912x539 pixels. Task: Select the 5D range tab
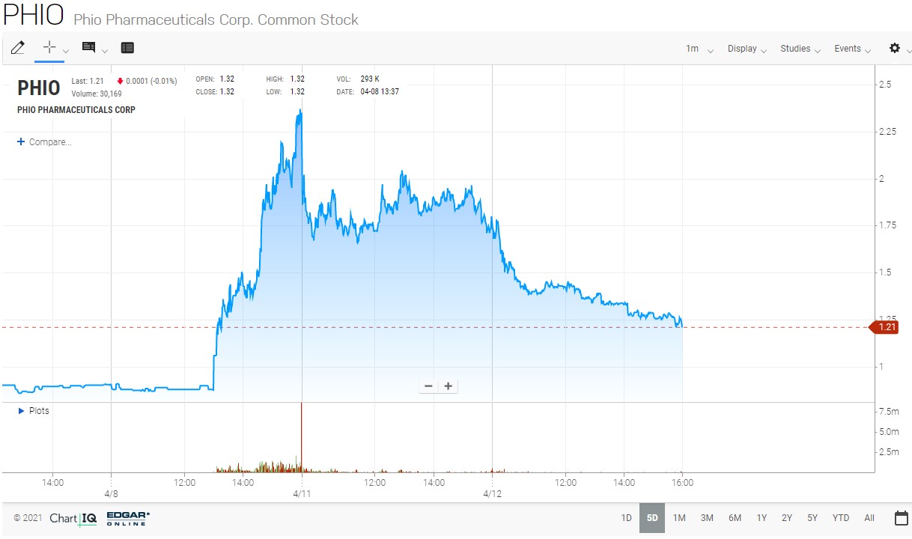(x=652, y=518)
